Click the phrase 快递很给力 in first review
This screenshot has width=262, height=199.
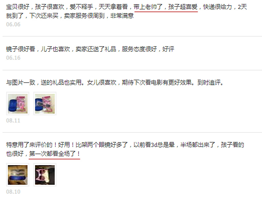pos(218,7)
